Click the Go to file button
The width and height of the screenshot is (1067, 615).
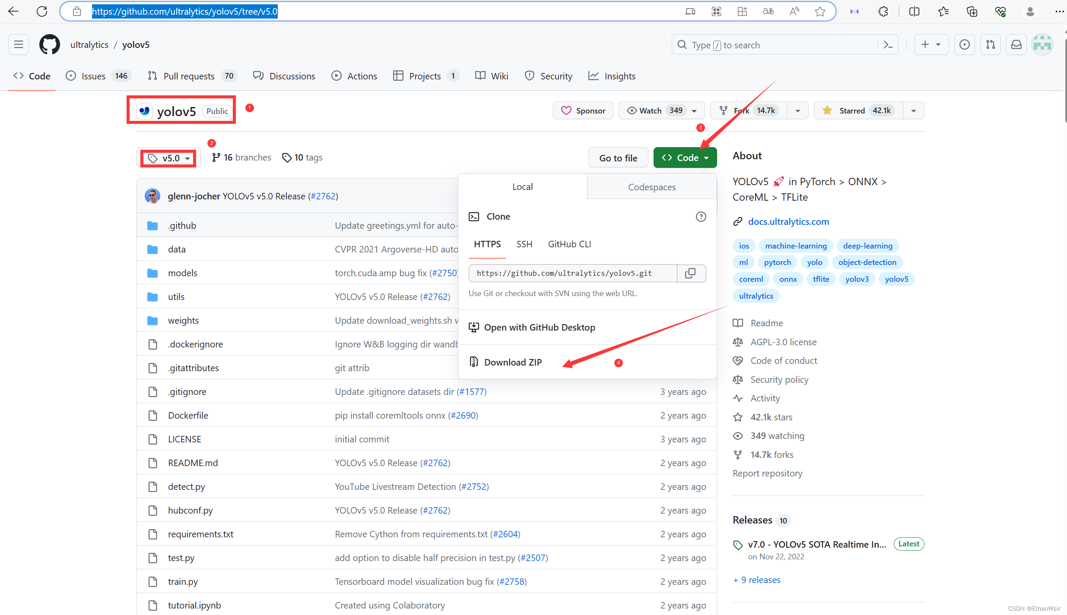[618, 158]
